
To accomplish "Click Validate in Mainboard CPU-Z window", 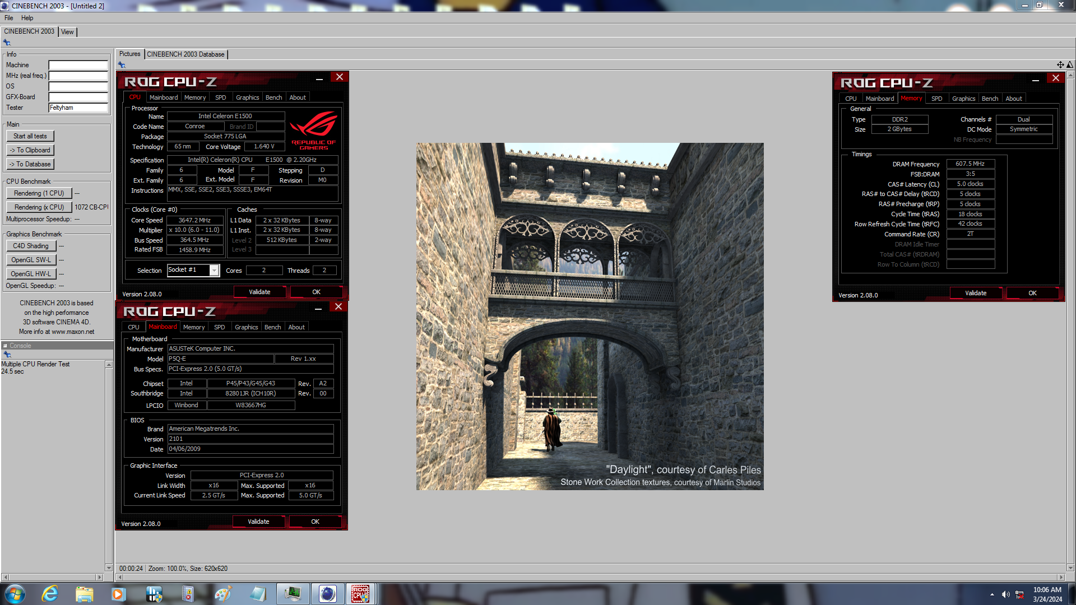I will (258, 522).
